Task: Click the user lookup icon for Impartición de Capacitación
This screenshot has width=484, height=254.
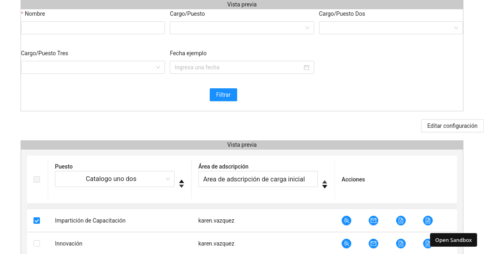Action: click(x=346, y=221)
